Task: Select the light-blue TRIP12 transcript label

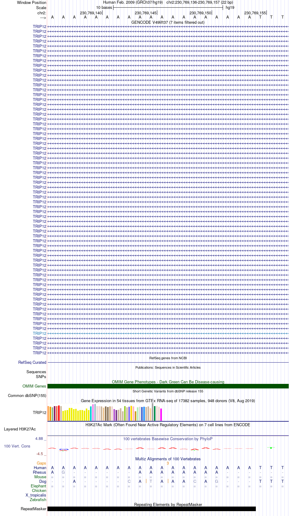Action: pyautogui.click(x=40, y=333)
